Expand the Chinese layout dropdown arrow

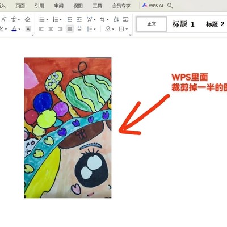pyautogui.click(x=95, y=19)
